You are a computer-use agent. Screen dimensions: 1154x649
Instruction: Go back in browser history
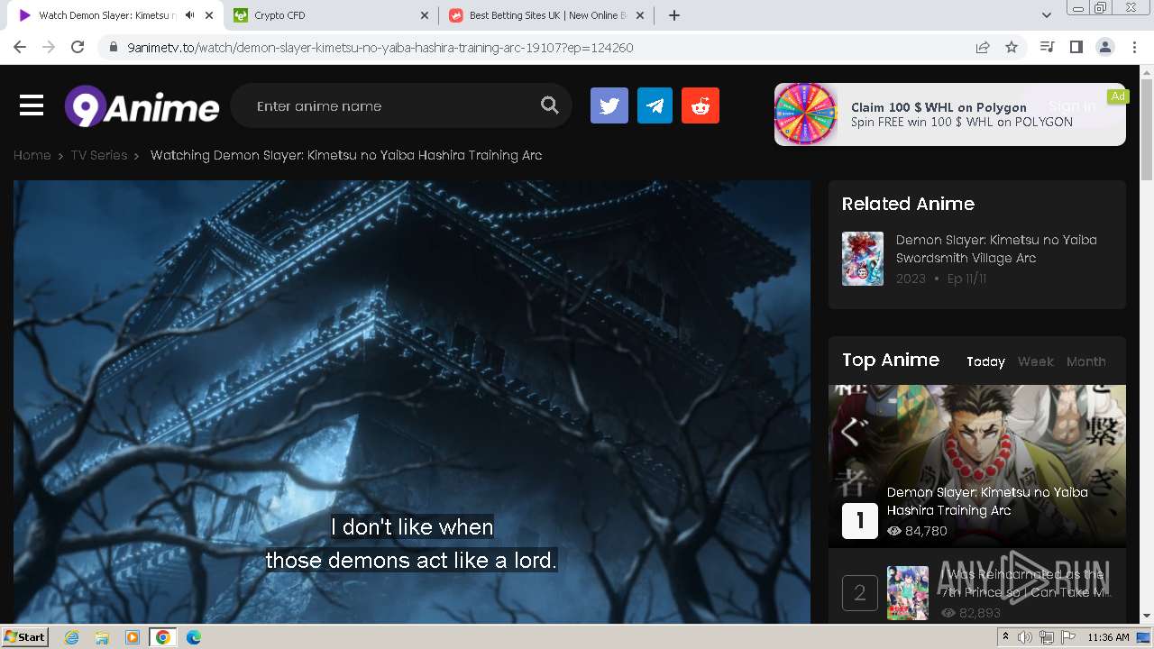20,47
